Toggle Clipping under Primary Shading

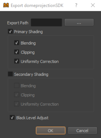[17, 52]
